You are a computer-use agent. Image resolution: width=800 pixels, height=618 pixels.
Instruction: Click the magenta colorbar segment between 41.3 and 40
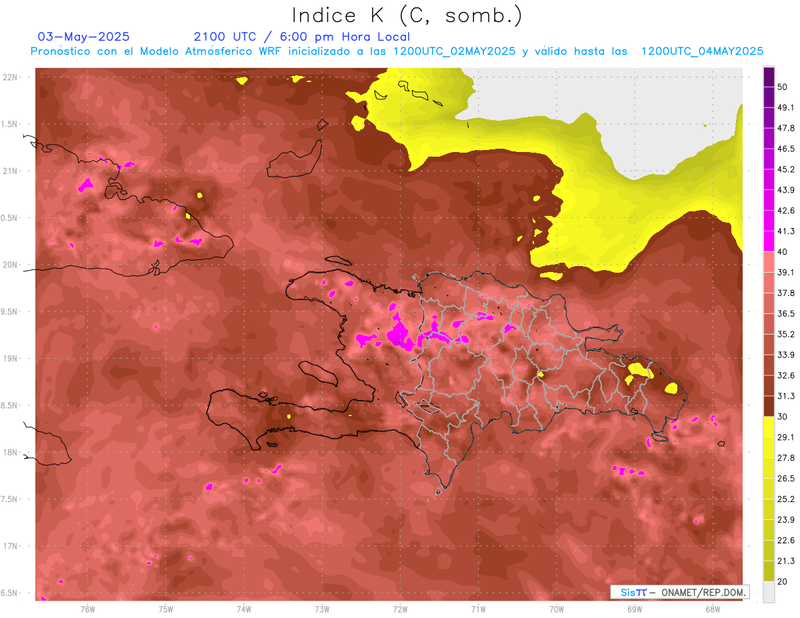click(769, 241)
